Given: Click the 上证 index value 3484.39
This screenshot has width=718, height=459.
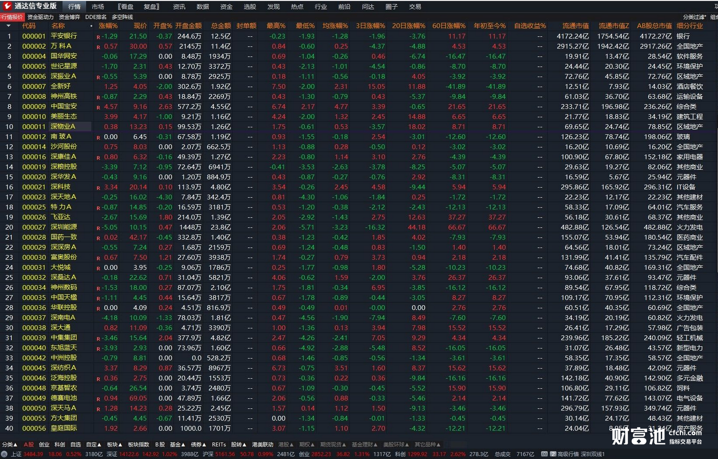Looking at the screenshot, I should point(33,454).
